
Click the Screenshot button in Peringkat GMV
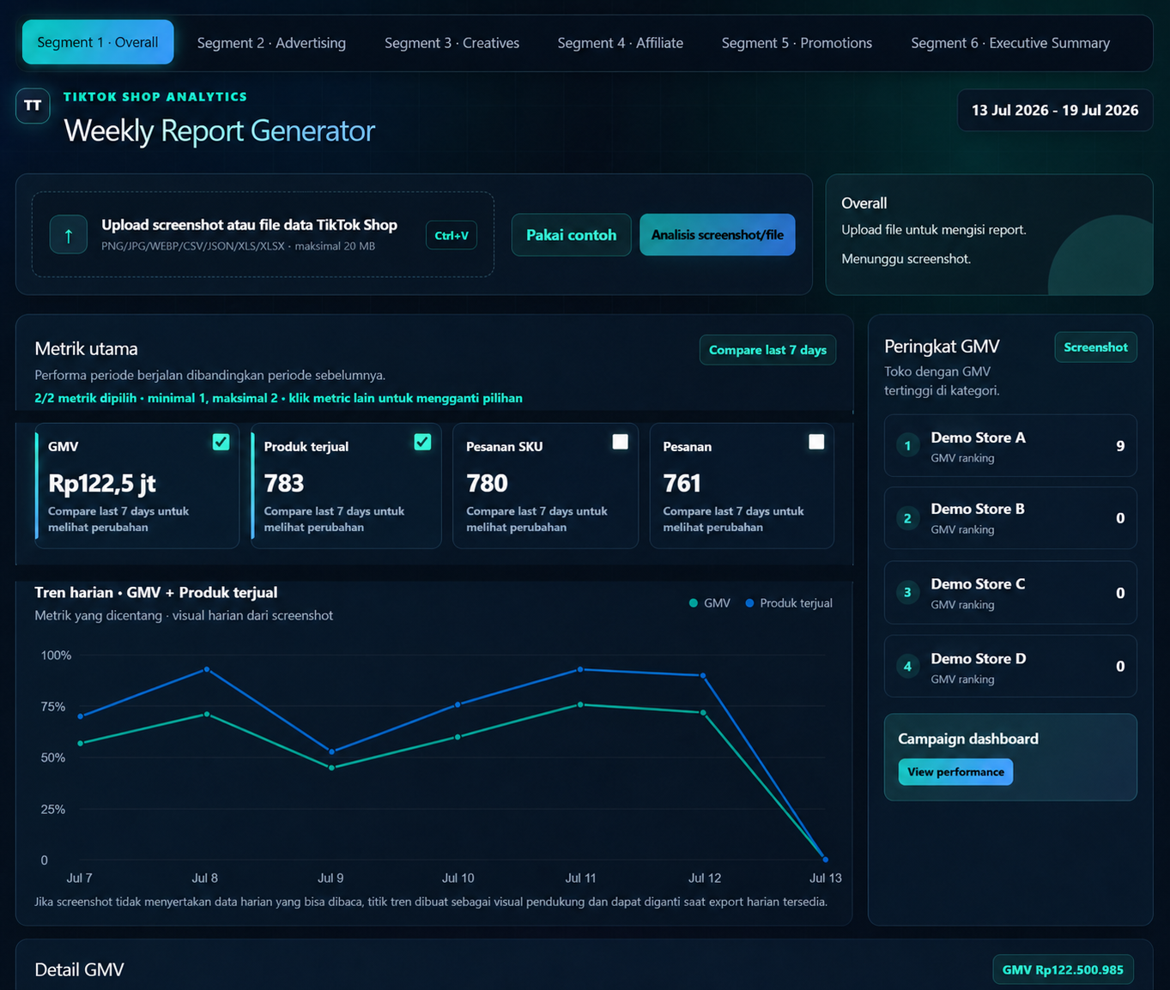[x=1095, y=347]
